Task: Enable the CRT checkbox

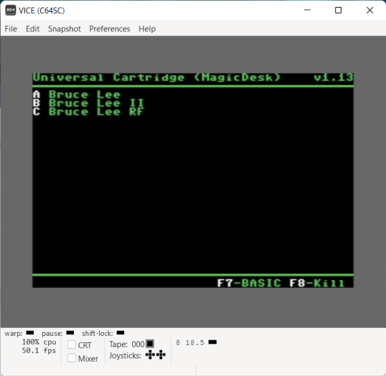Action: click(x=71, y=345)
